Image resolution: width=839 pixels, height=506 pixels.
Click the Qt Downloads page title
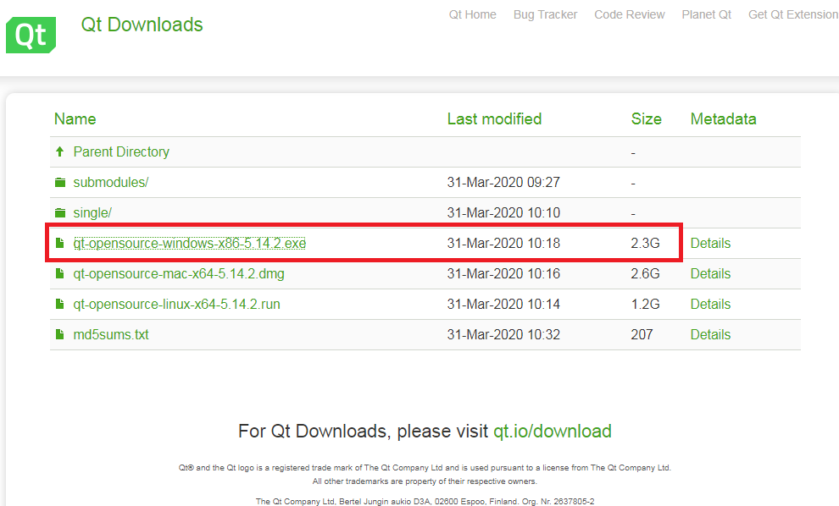tap(142, 25)
